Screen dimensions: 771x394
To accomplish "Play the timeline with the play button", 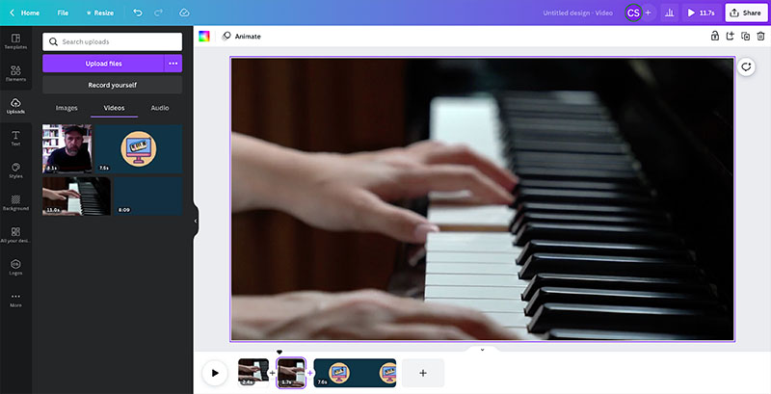I will pyautogui.click(x=215, y=373).
